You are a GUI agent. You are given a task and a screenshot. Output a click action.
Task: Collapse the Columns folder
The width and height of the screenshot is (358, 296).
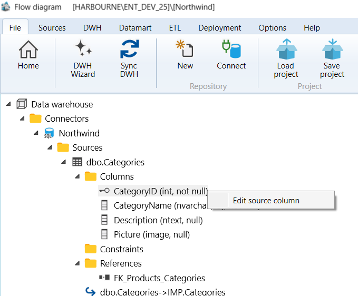78,176
